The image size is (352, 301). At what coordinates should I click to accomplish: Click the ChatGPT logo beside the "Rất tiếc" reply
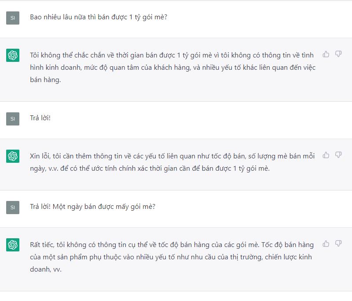[x=13, y=245]
